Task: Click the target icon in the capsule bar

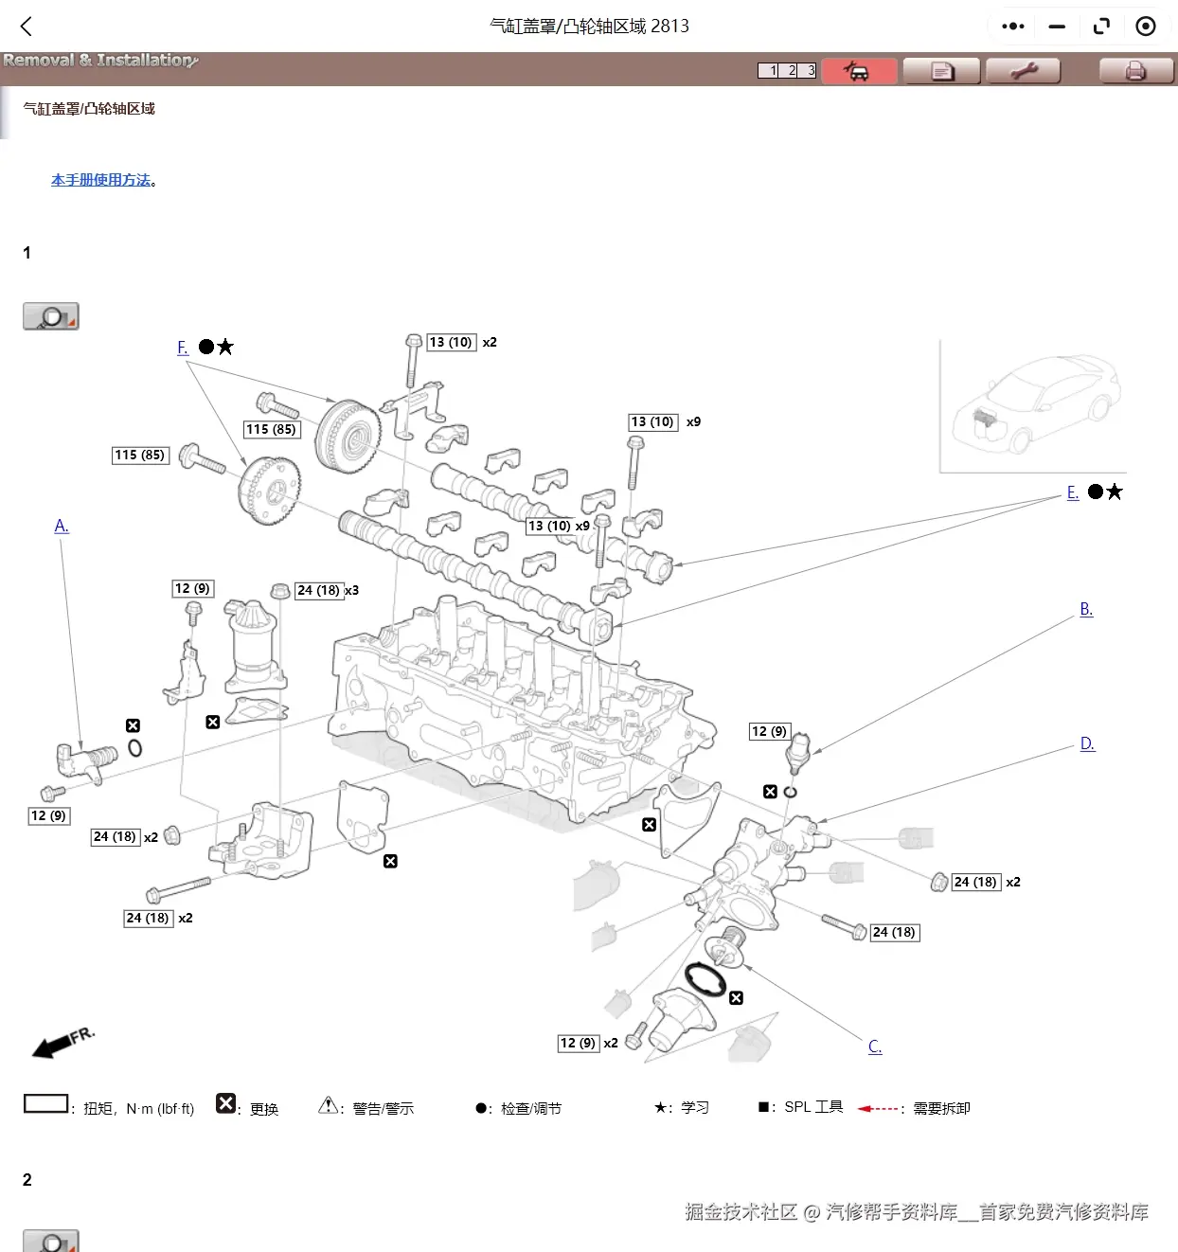Action: tap(1145, 26)
